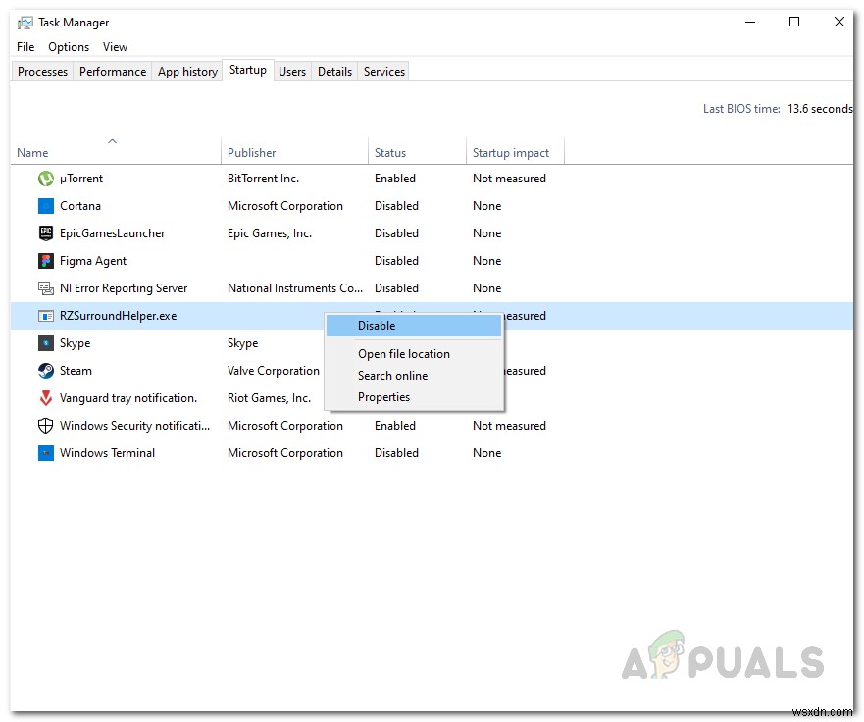Open the View menu
This screenshot has width=864, height=722.
(115, 46)
